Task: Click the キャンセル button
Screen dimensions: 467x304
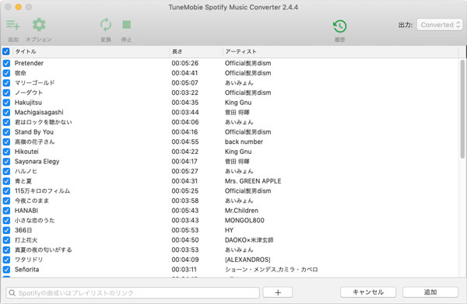Action: (x=368, y=292)
